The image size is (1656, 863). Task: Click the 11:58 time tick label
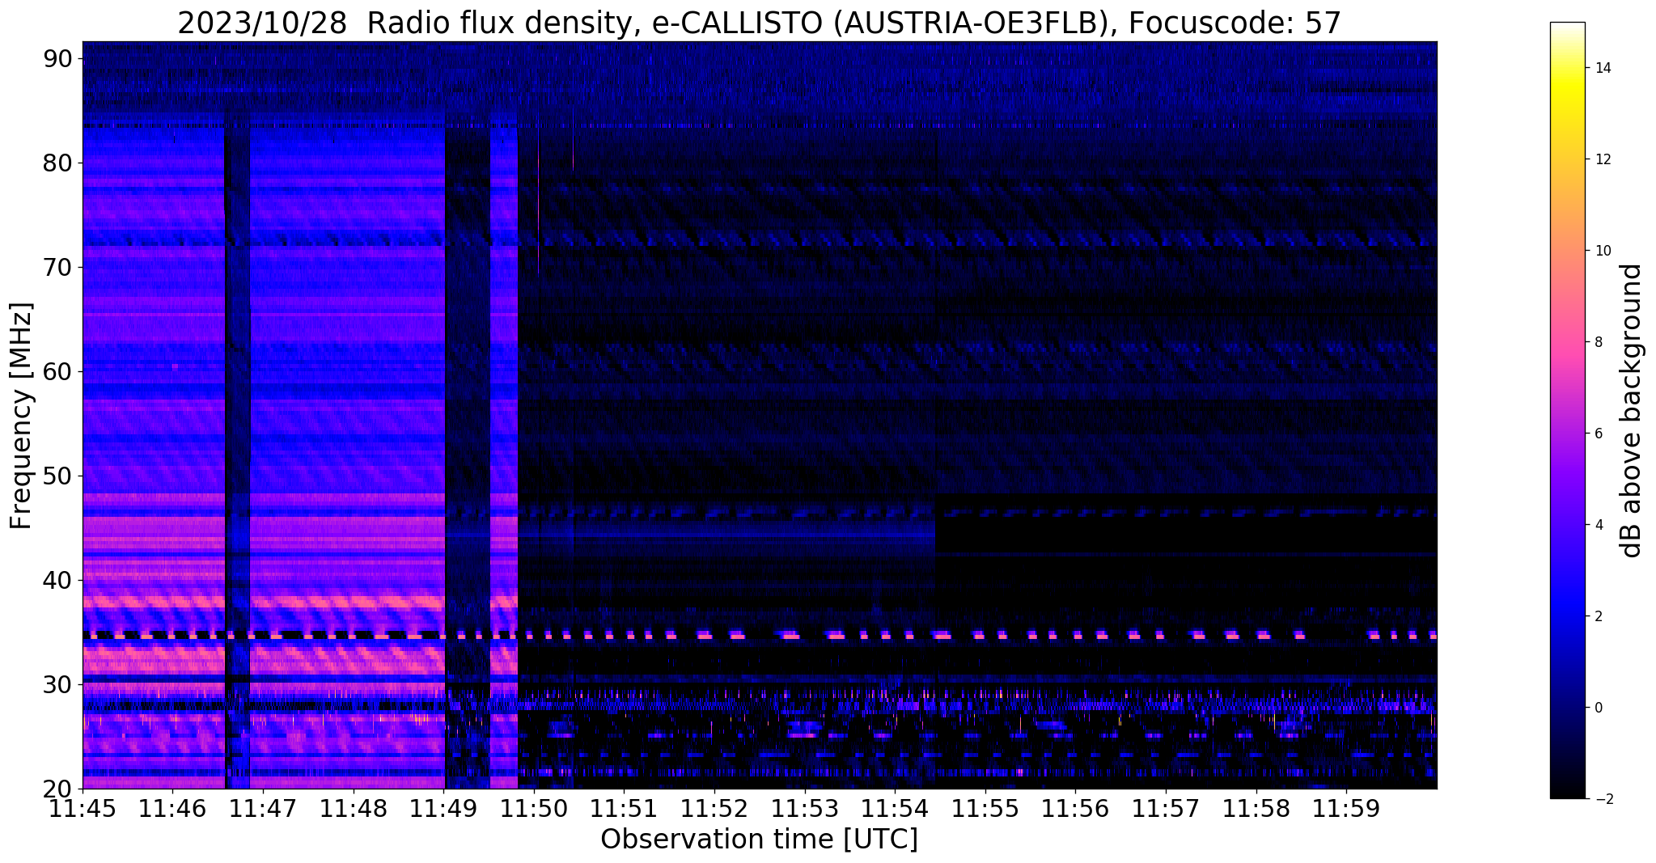1256,809
